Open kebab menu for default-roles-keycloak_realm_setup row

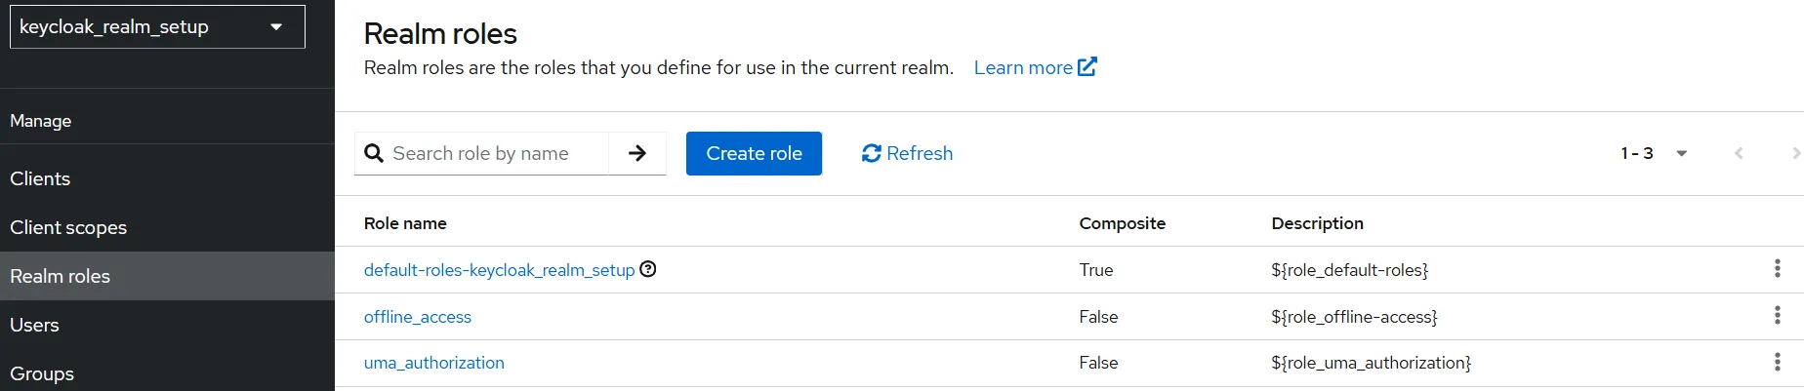point(1777,268)
